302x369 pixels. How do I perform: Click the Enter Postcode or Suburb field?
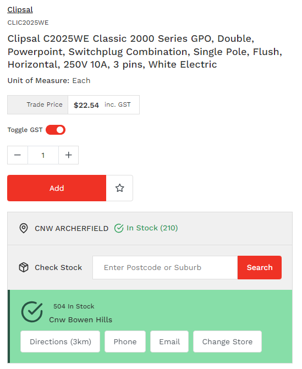point(165,268)
